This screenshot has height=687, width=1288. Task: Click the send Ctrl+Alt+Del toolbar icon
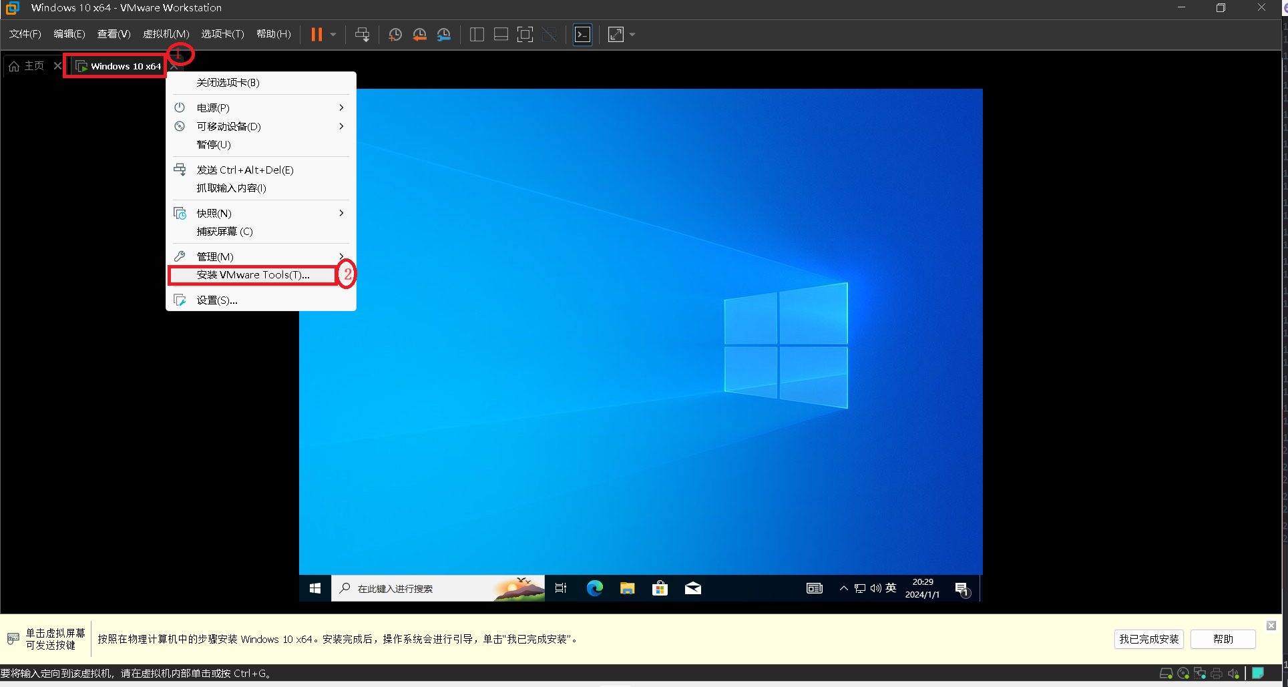[362, 35]
